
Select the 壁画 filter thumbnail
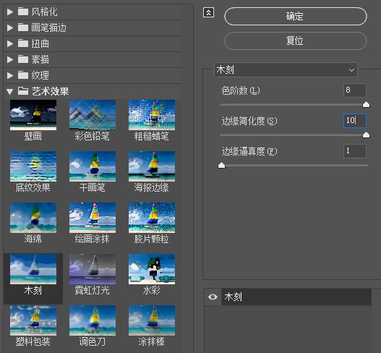tap(33, 115)
